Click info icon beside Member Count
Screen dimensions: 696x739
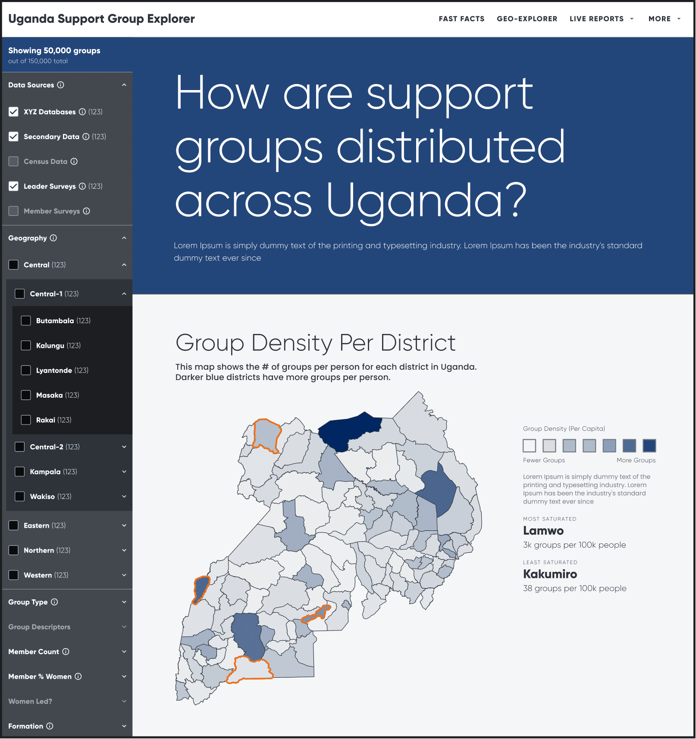point(66,652)
